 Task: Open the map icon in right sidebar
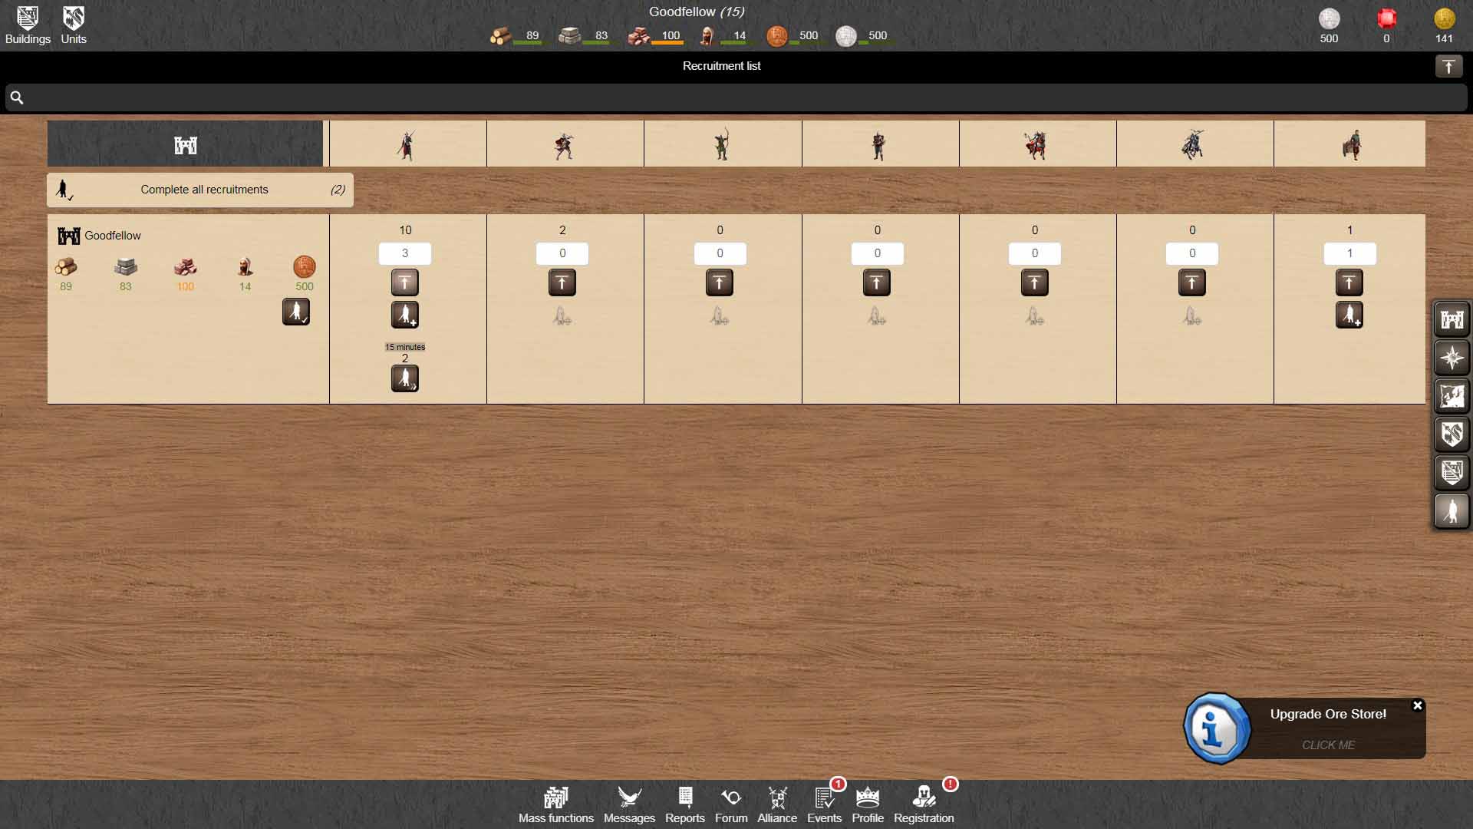coord(1452,396)
